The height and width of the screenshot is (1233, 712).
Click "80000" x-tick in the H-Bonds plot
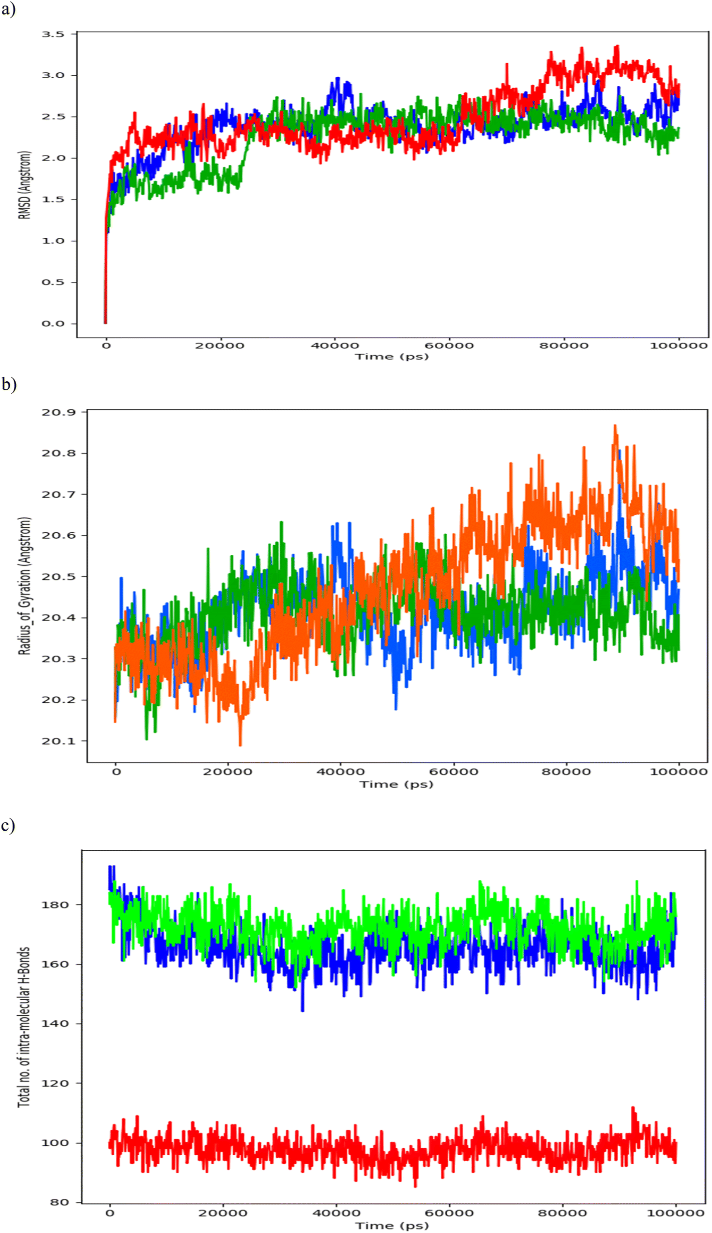pyautogui.click(x=563, y=1213)
